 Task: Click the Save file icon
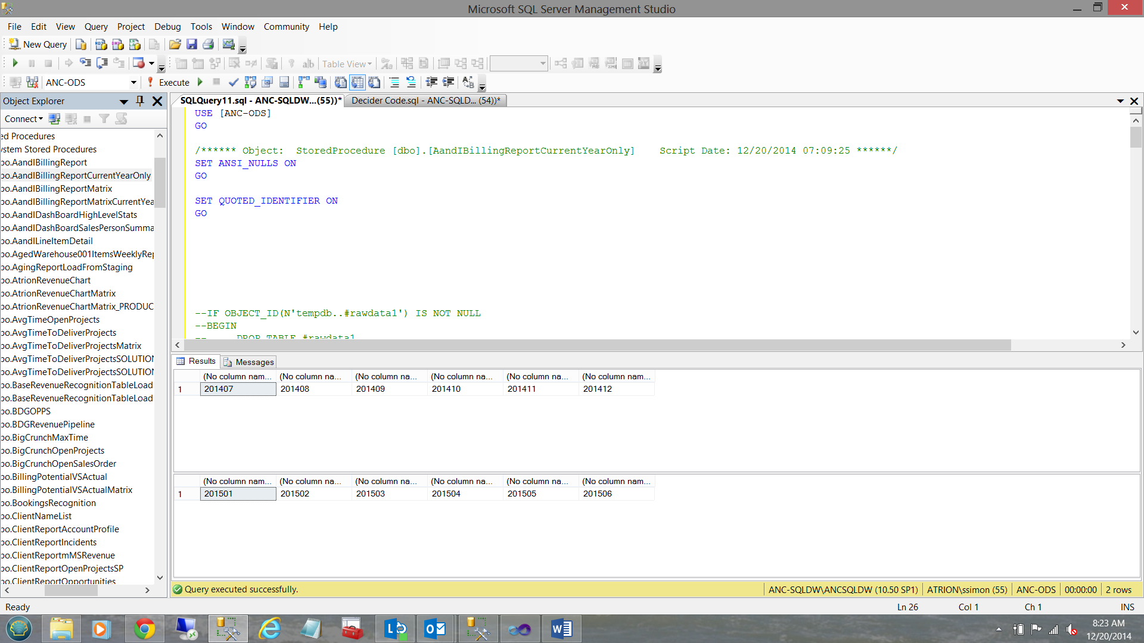[191, 45]
